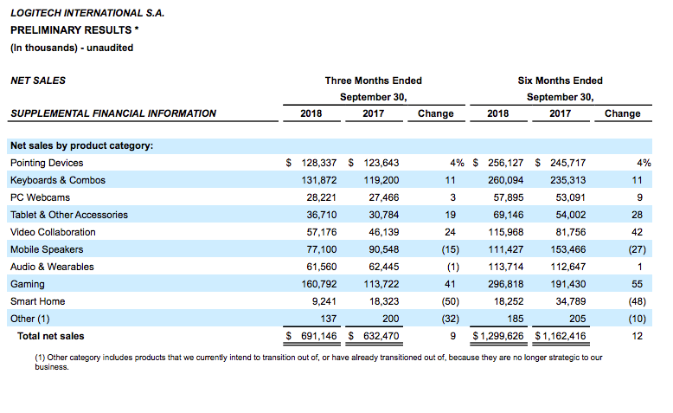Click six-month total $1,162,416
The height and width of the screenshot is (413, 673).
561,336
